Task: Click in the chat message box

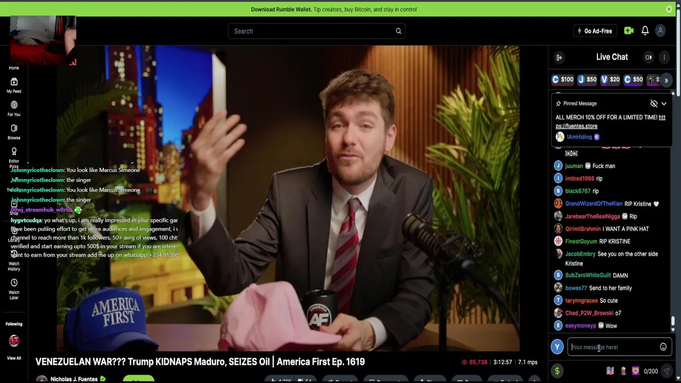Action: pos(613,347)
